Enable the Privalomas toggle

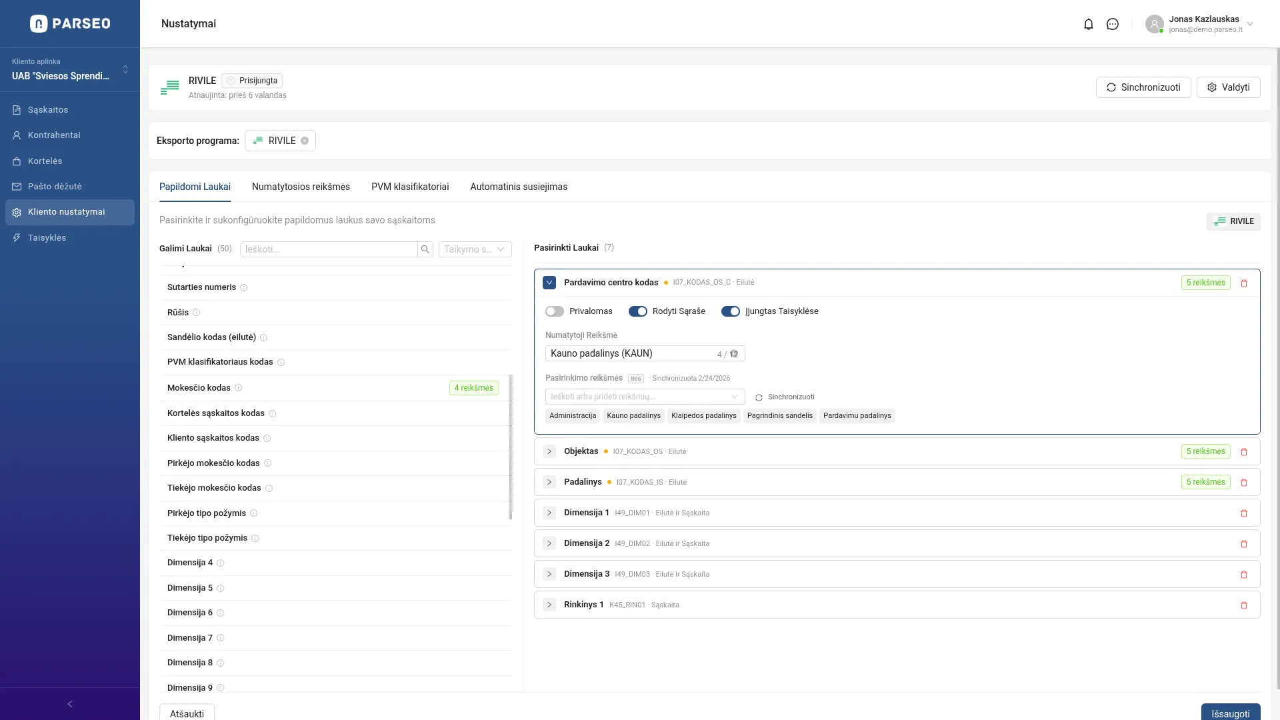click(x=554, y=311)
